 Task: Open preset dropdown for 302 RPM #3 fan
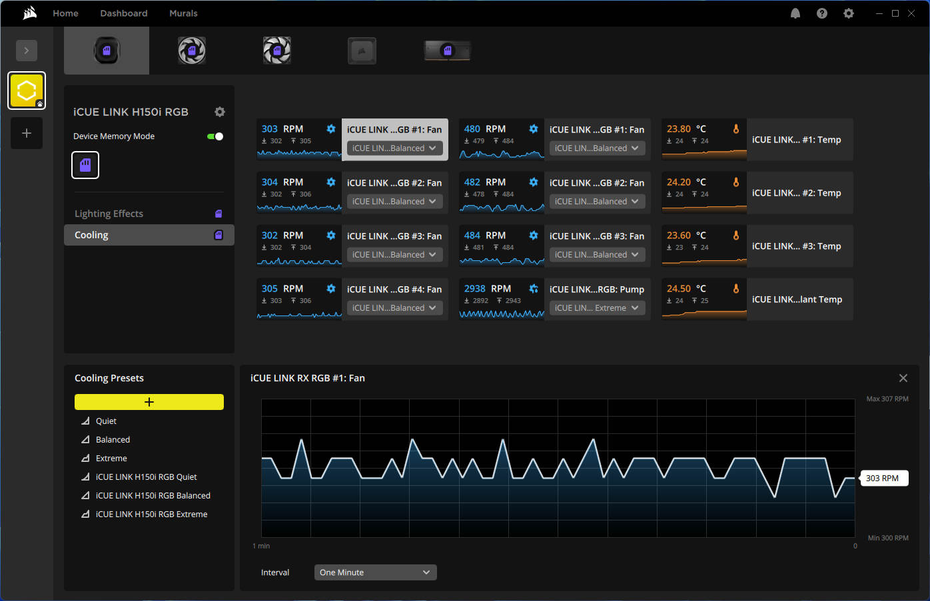(x=394, y=255)
